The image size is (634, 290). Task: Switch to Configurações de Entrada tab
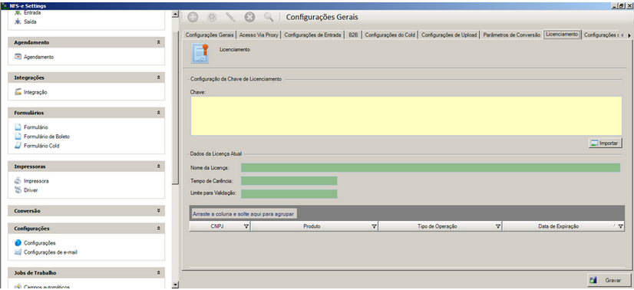pos(312,35)
